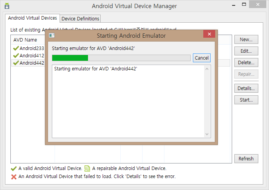The height and width of the screenshot is (190, 269).
Task: Select the Android442 row
Action: 28,63
